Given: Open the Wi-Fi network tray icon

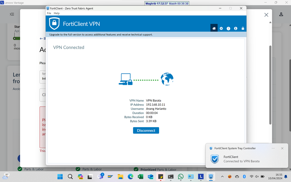Looking at the screenshot, I should [251, 177].
